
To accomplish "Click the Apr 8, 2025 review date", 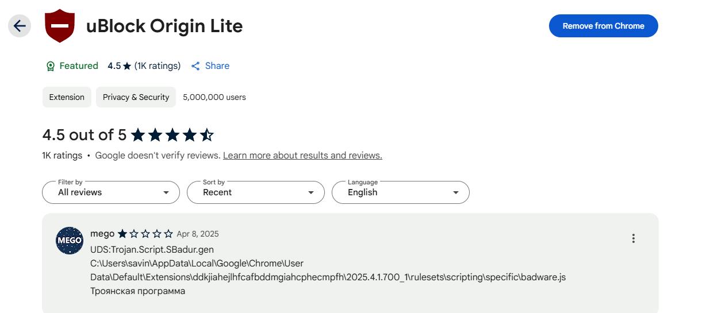I will 198,234.
